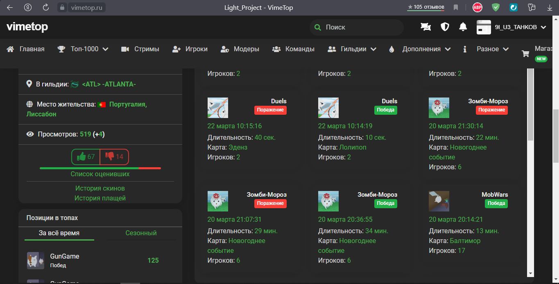Open the Команды section
The image size is (559, 284).
coord(293,49)
